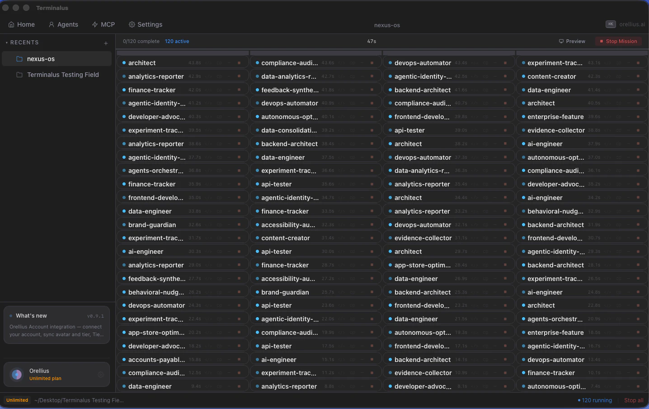Viewport: 649px width, 409px height.
Task: Open code view for brand-guardian 32.6s row
Action: coord(208,224)
